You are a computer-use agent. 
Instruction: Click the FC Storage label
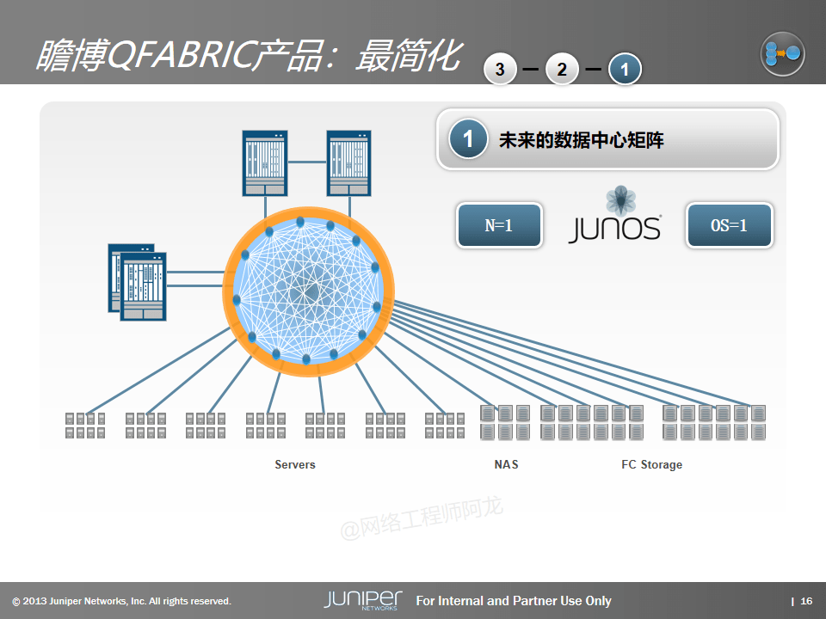pyautogui.click(x=651, y=464)
